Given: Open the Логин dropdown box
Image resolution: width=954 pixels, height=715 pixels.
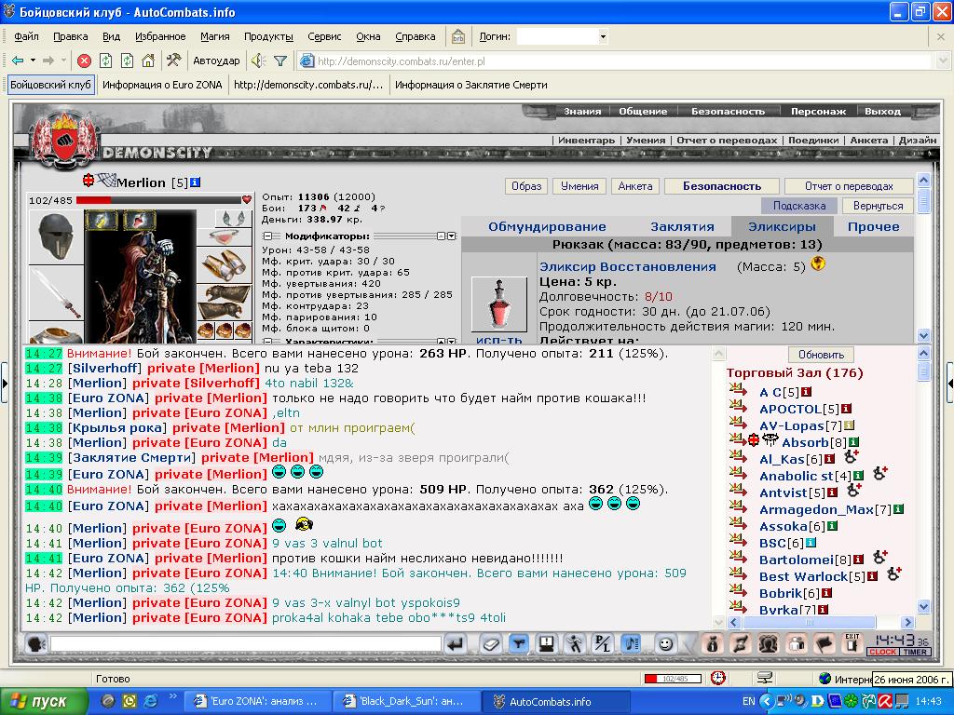Looking at the screenshot, I should click(562, 36).
